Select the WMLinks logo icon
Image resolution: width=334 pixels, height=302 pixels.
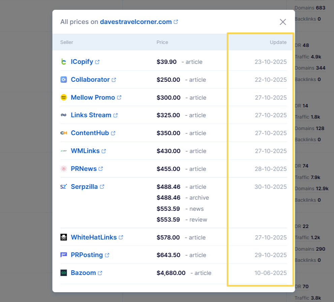[63, 151]
